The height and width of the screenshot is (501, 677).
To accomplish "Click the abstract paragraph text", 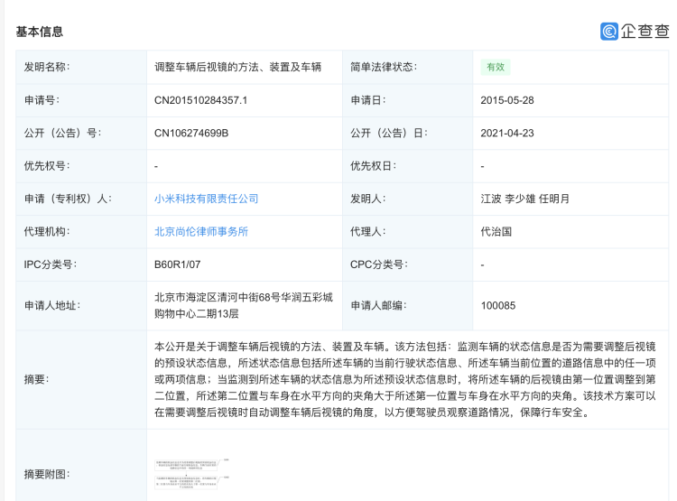I will 405,379.
